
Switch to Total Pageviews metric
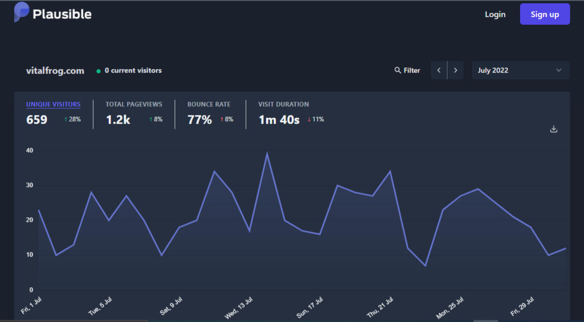pyautogui.click(x=134, y=104)
